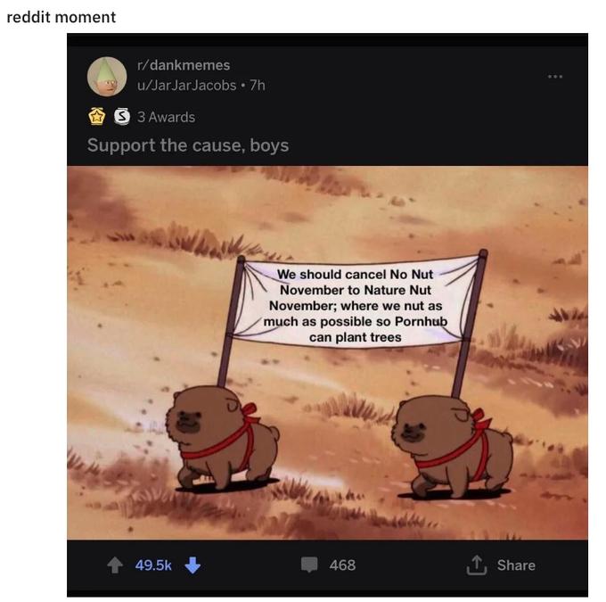Open the gnome-hat user avatar
This screenshot has width=606, height=602.
pos(107,76)
